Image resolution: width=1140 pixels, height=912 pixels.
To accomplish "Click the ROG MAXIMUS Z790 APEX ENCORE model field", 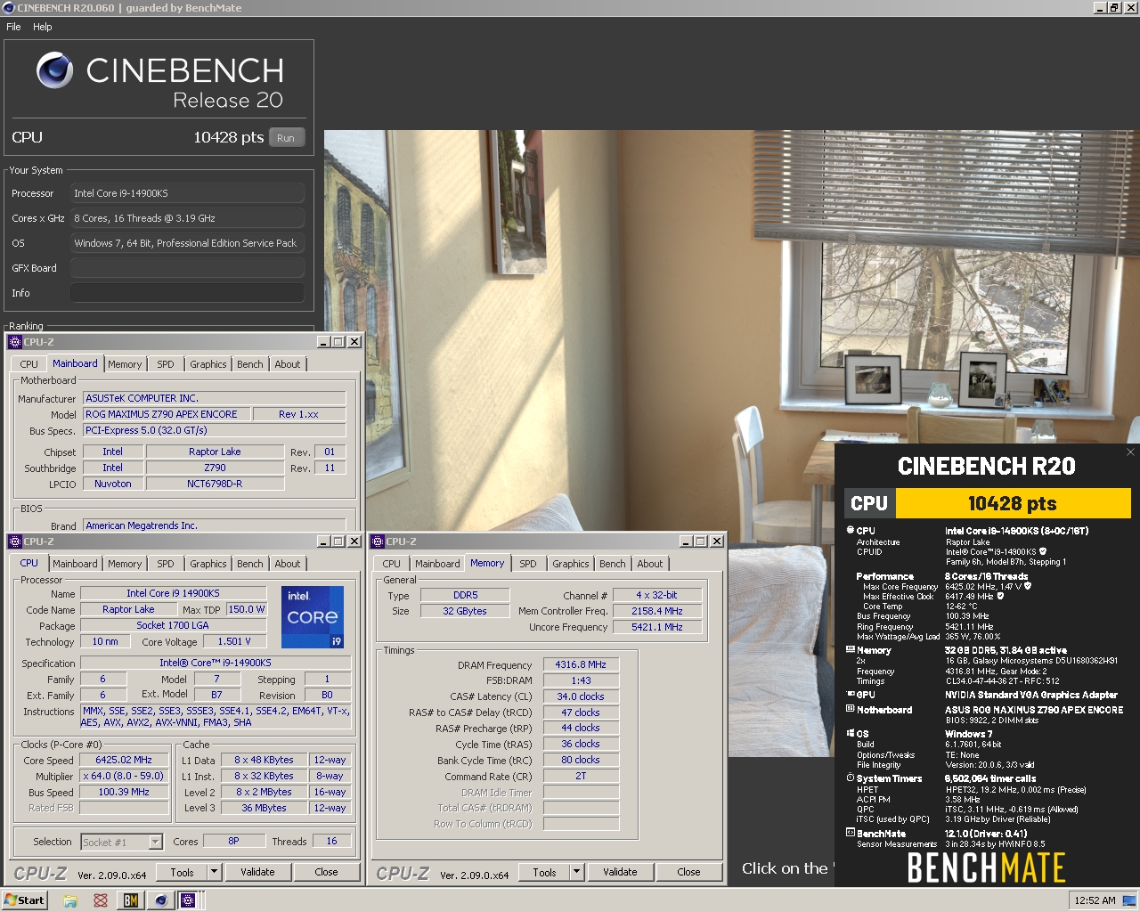I will [x=166, y=415].
